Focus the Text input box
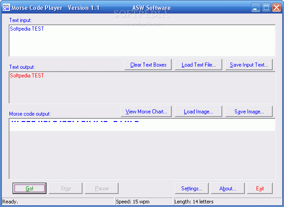 (142, 40)
